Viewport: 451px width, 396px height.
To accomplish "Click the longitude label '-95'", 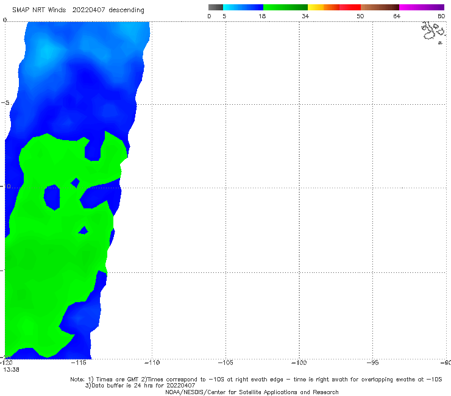I will 372,362.
